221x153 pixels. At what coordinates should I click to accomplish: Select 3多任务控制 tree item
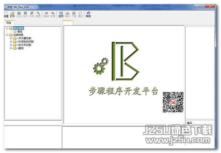point(24,45)
